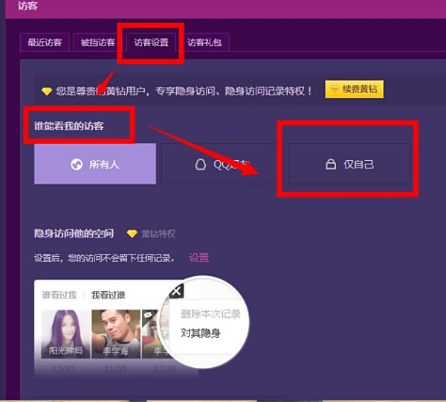Open the 最近访客 tab

(x=45, y=42)
